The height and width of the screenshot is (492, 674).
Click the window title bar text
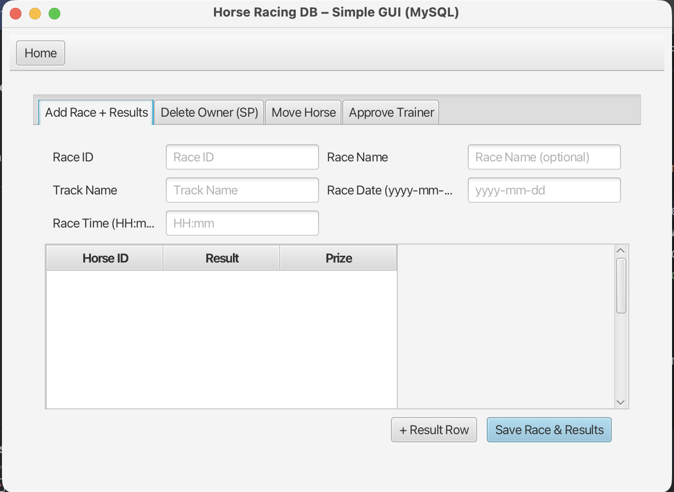(x=336, y=12)
